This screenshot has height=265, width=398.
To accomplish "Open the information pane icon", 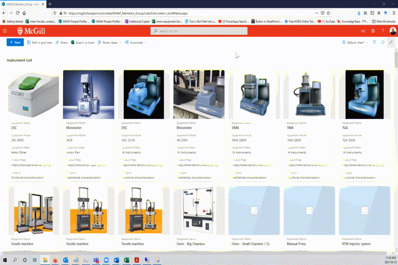I will click(x=383, y=43).
